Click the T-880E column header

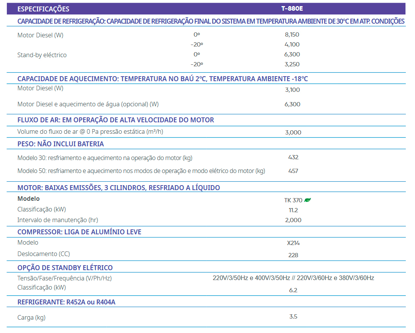pos(292,8)
